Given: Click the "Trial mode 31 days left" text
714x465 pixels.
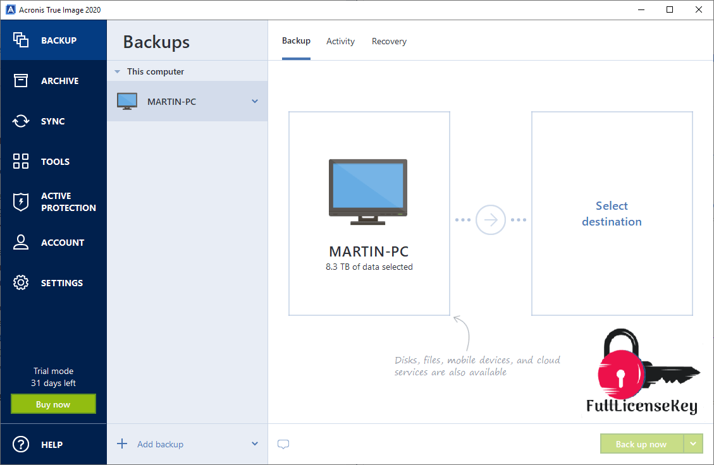Looking at the screenshot, I should click(53, 377).
